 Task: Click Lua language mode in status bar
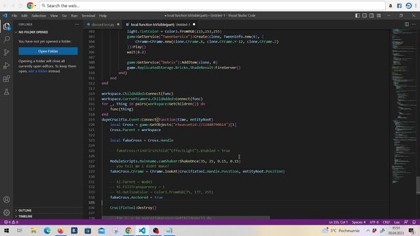(396, 222)
